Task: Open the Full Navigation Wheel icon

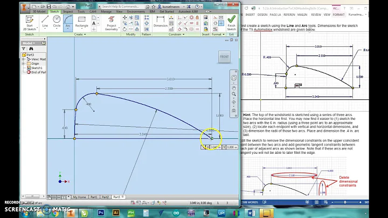Action: click(233, 78)
